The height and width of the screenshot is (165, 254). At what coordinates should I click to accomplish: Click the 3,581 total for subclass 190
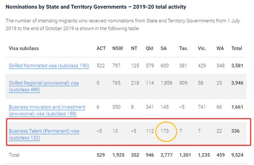pyautogui.click(x=237, y=66)
